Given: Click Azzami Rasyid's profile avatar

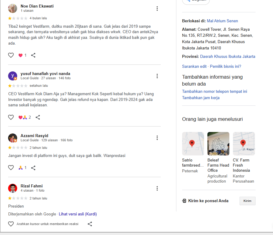Looking at the screenshot, I should (x=13, y=138).
